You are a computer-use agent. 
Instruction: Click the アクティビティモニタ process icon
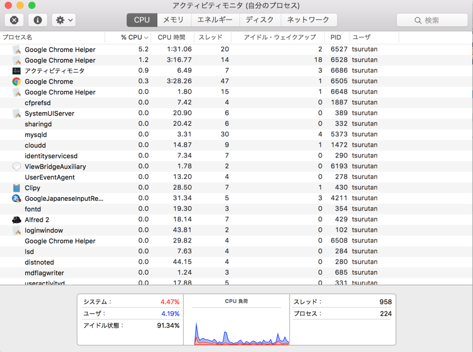pos(16,71)
